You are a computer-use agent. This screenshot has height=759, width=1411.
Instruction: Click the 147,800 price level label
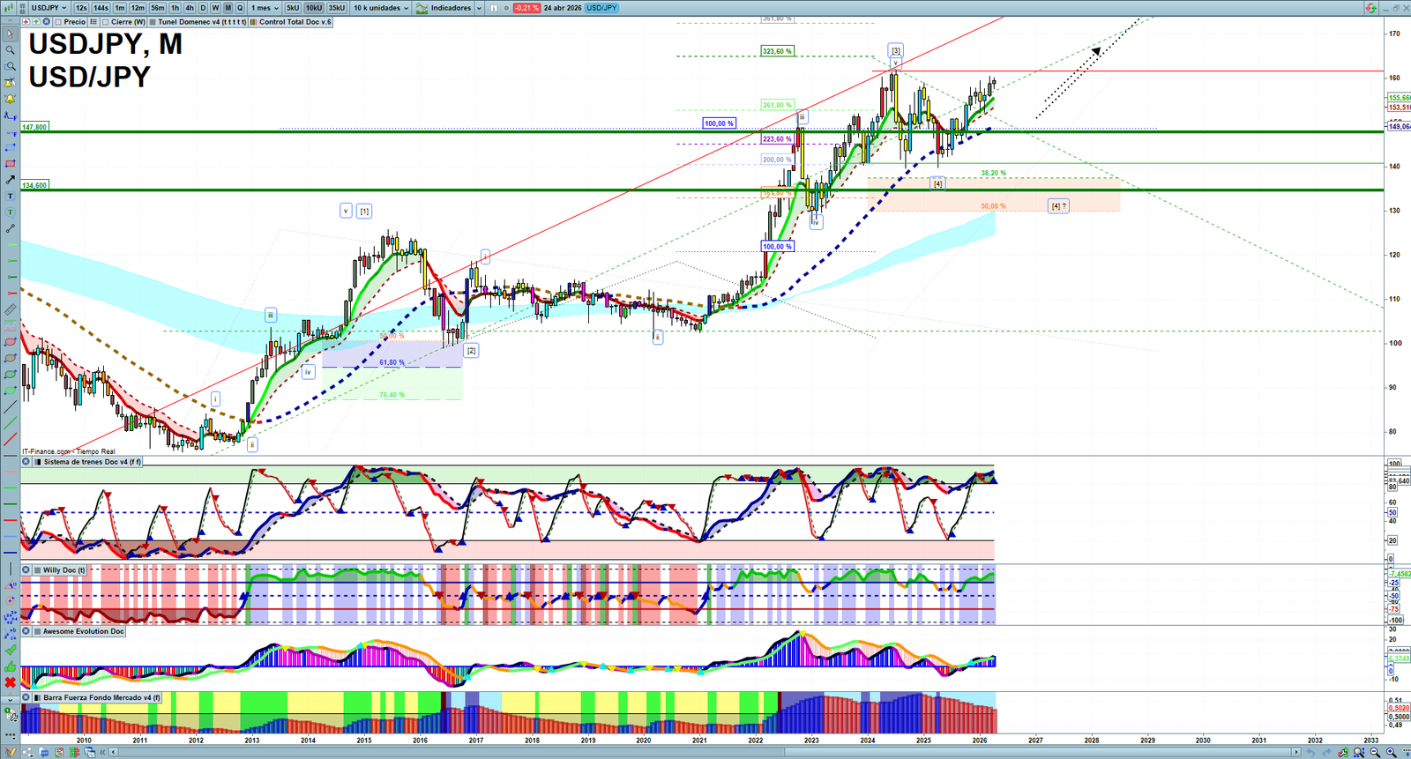tap(34, 127)
